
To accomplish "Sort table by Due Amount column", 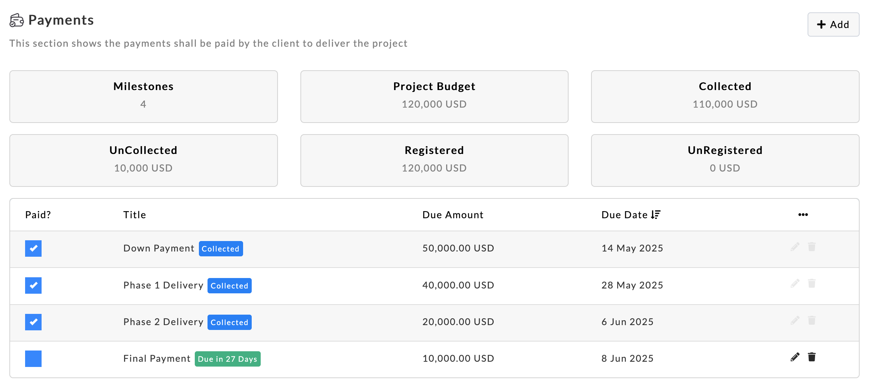I will point(452,215).
